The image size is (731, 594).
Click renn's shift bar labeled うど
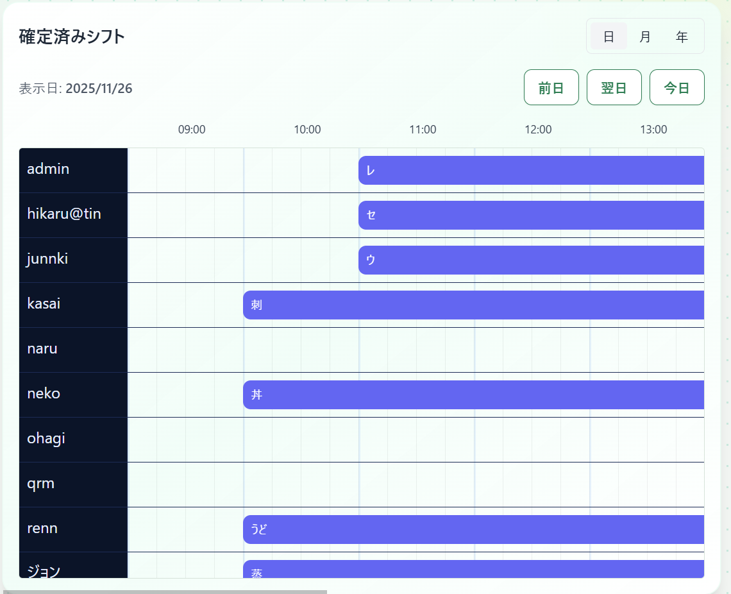[473, 530]
